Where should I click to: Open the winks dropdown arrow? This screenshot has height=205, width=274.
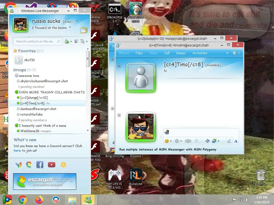(181, 141)
